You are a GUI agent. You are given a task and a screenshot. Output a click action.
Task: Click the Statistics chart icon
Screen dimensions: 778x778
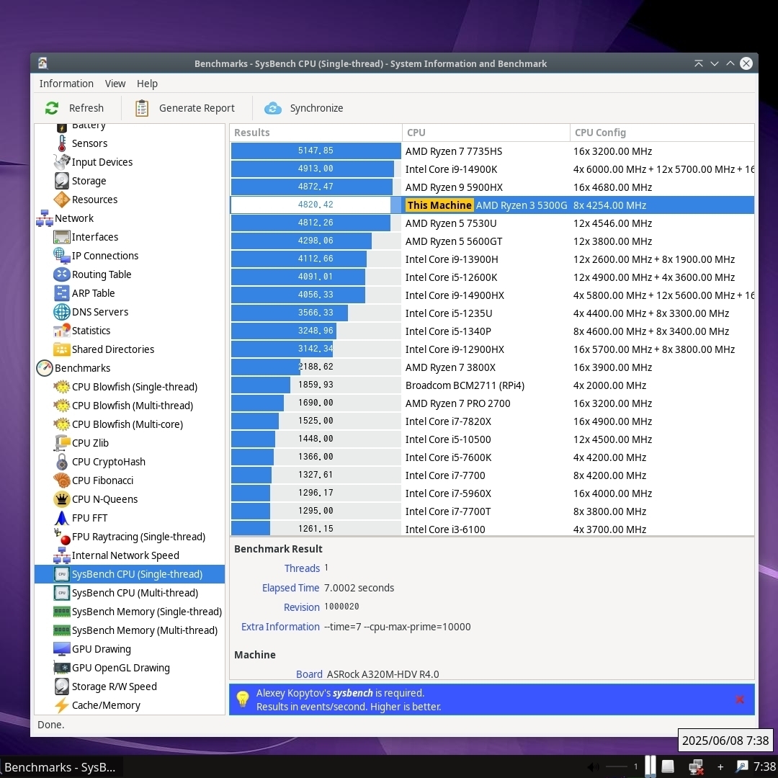click(61, 331)
